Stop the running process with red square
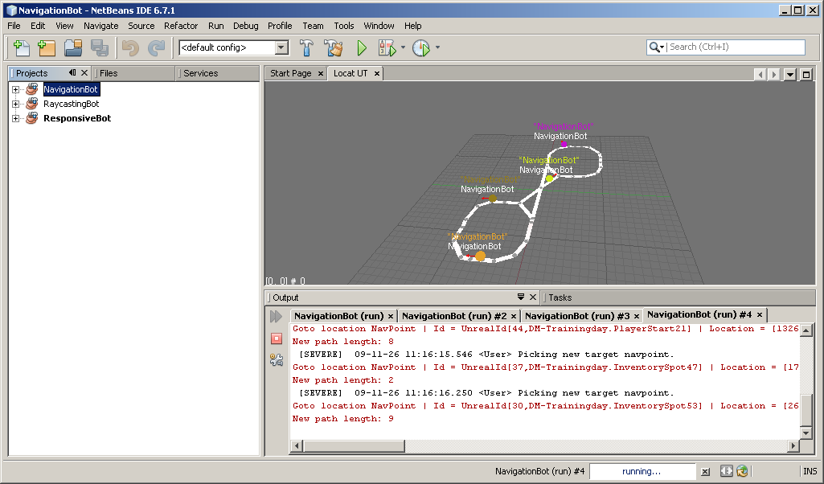 click(x=277, y=338)
